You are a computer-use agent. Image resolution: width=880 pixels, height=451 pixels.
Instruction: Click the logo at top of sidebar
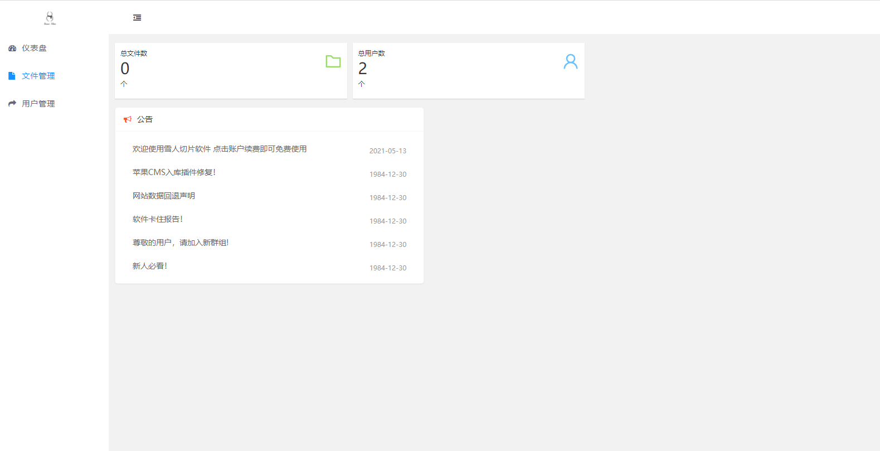coord(50,18)
